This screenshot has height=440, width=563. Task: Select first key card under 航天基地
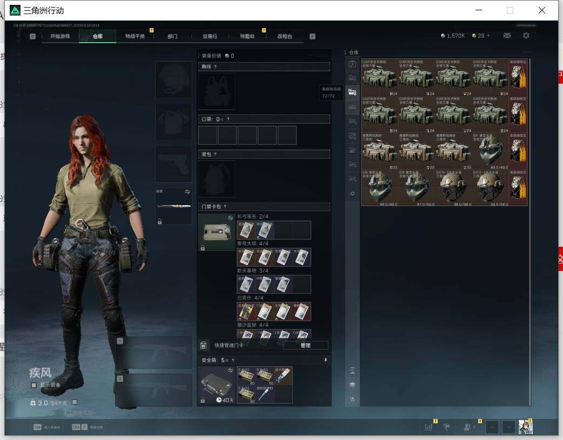(246, 284)
